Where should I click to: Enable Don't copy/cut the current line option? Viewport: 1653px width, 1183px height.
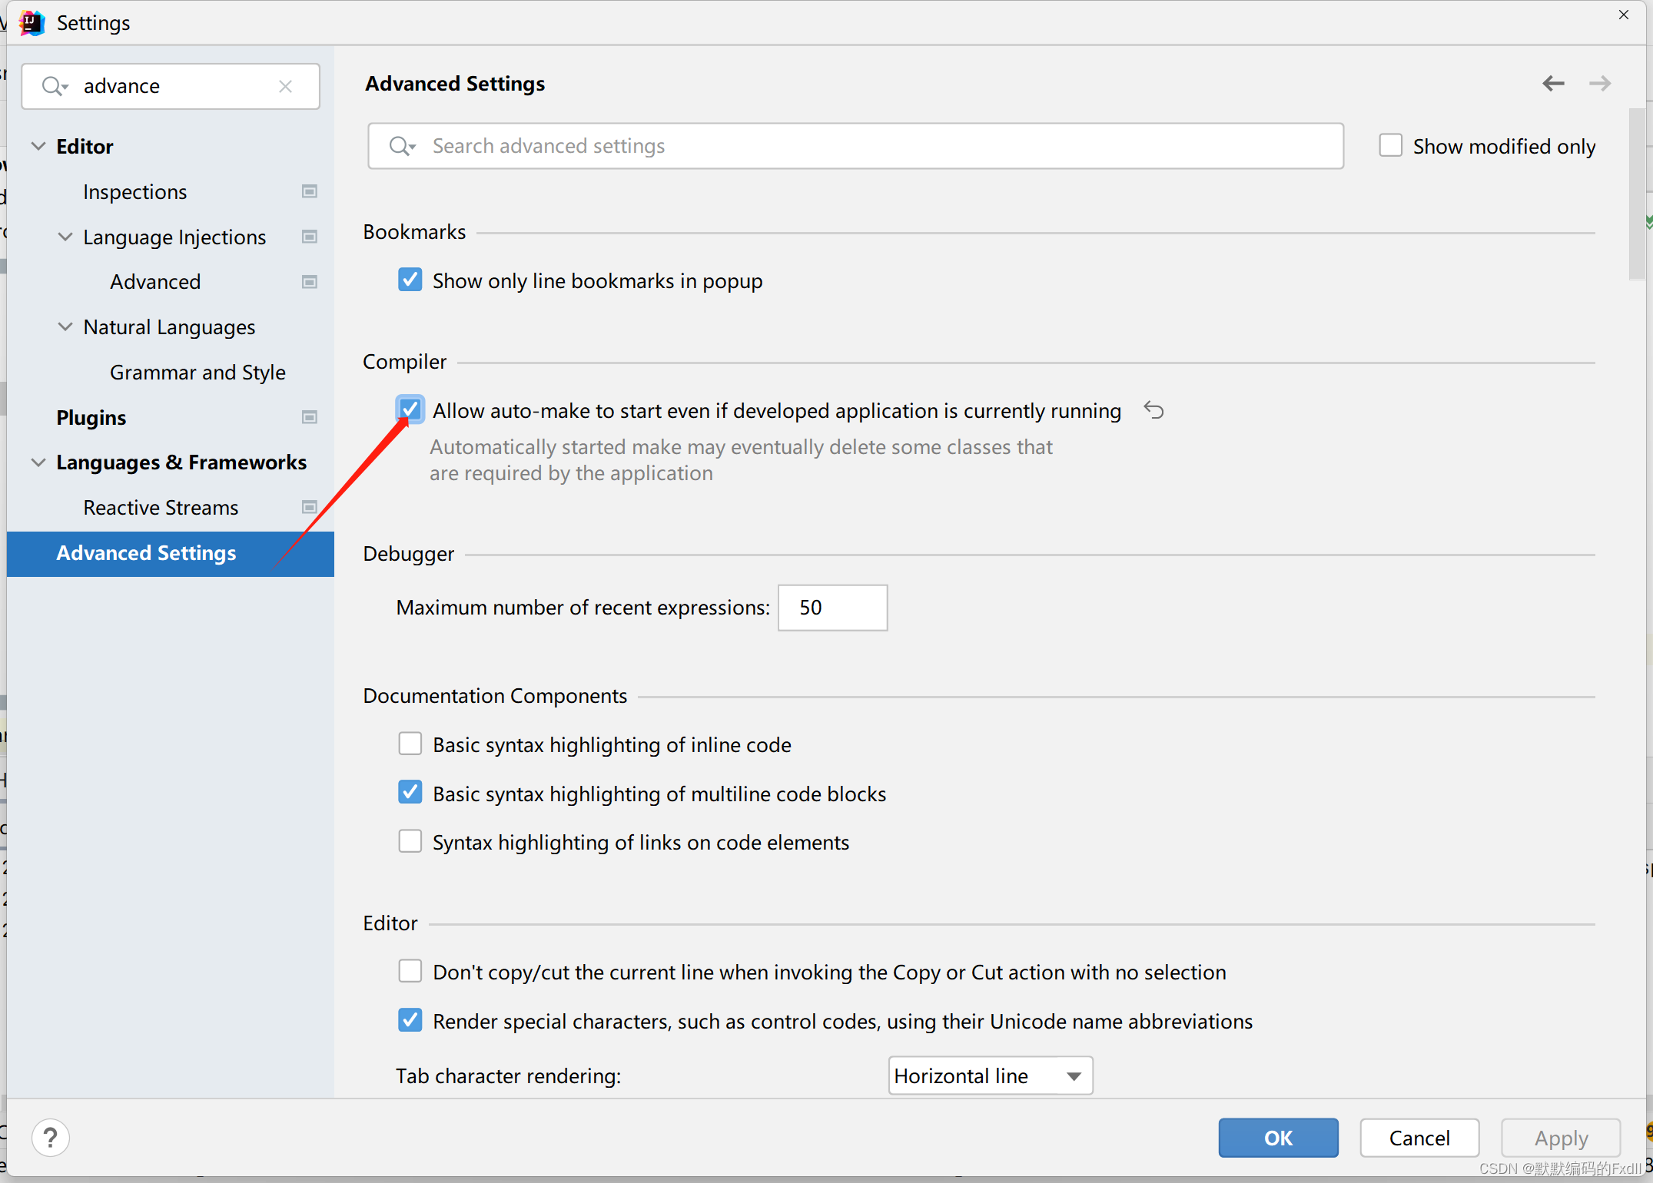(410, 971)
